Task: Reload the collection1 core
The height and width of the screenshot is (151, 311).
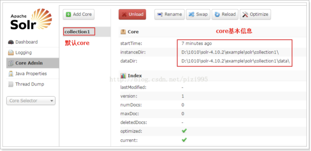Action: click(225, 15)
